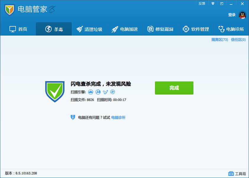Click the lightning scan engine icon
The width and height of the screenshot is (249, 178).
98,92
